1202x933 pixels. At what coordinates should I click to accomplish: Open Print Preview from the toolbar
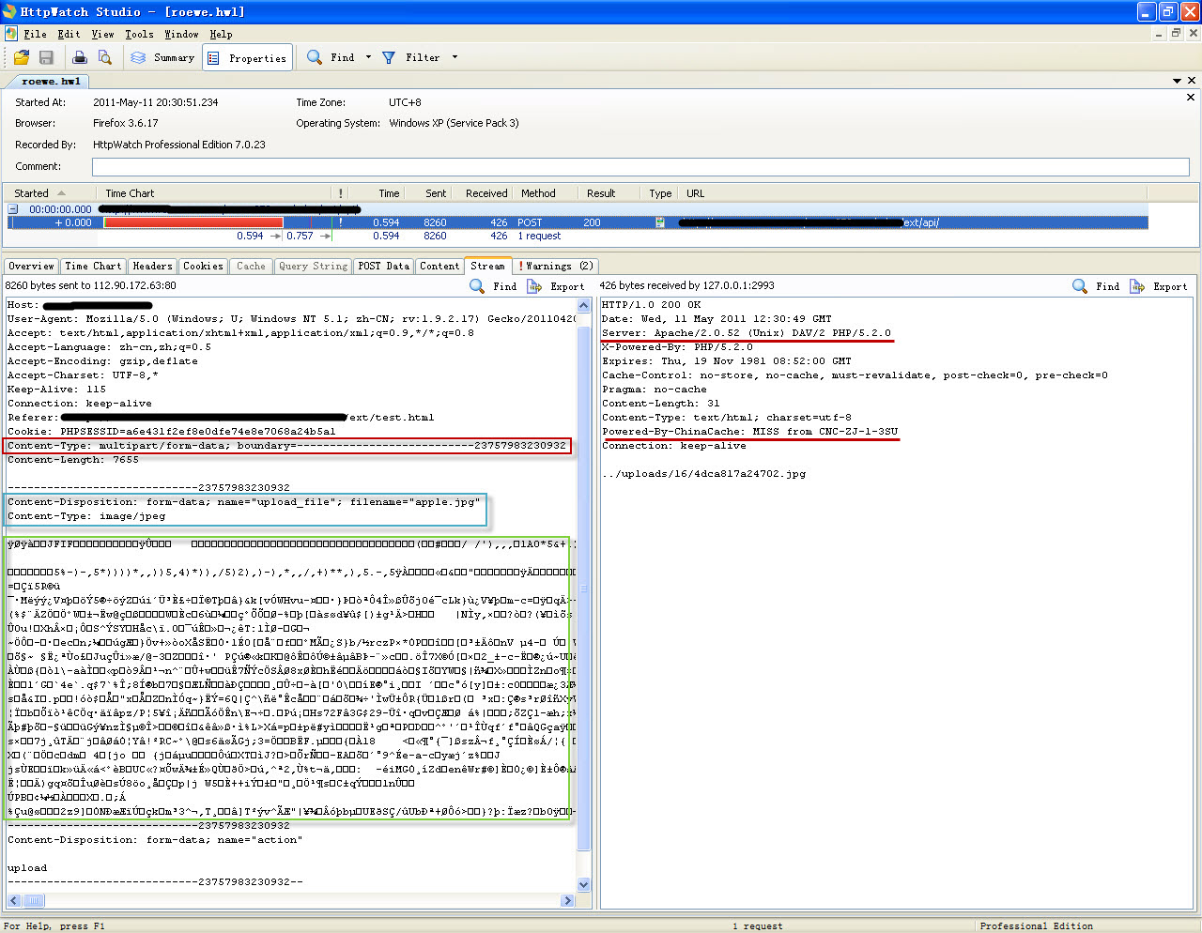[x=104, y=57]
